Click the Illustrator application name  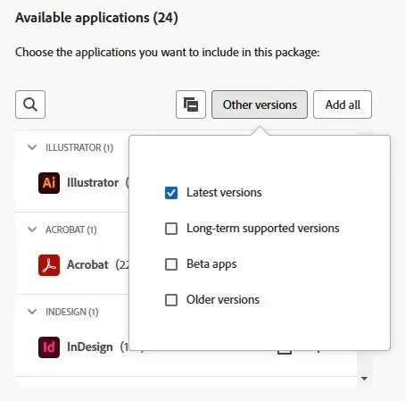pyautogui.click(x=93, y=182)
